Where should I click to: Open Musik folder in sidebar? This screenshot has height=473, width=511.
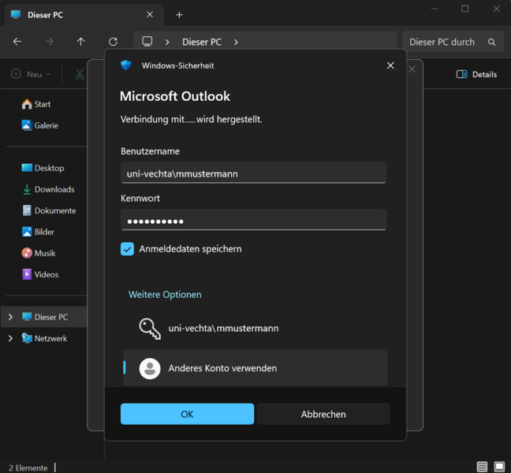pyautogui.click(x=39, y=253)
